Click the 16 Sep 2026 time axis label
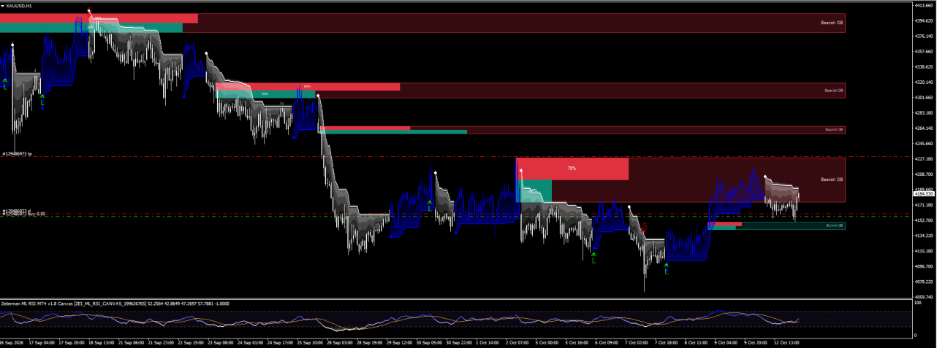The image size is (937, 348). coord(10,341)
